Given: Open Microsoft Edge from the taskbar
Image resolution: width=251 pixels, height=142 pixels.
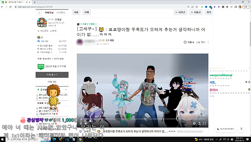Looking at the screenshot, I should tap(54, 139).
